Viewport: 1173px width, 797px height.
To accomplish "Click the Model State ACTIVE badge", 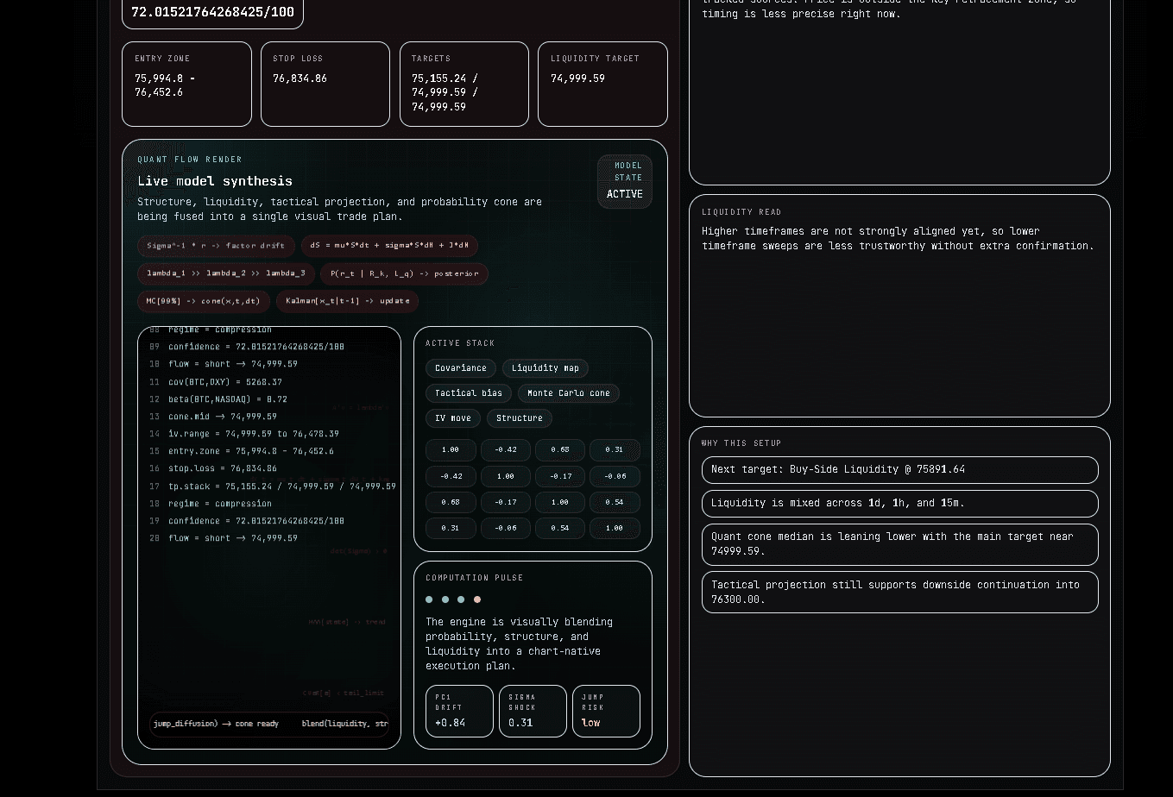I will point(624,182).
